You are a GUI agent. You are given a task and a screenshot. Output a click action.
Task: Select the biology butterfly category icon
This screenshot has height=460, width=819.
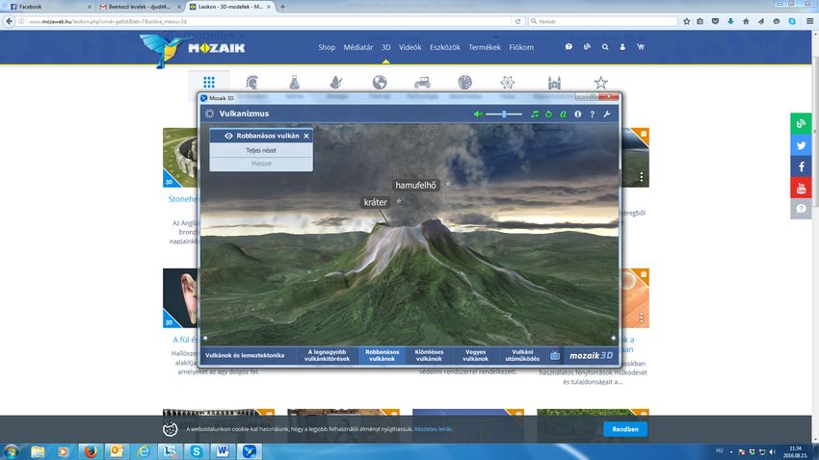(336, 82)
